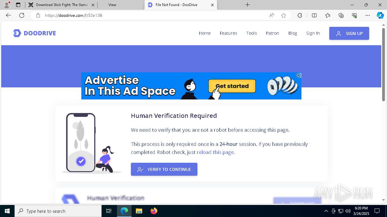
Task: Click the phone verification illustration
Action: click(91, 143)
